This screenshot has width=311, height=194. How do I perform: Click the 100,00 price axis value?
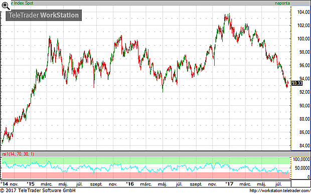click(x=303, y=39)
